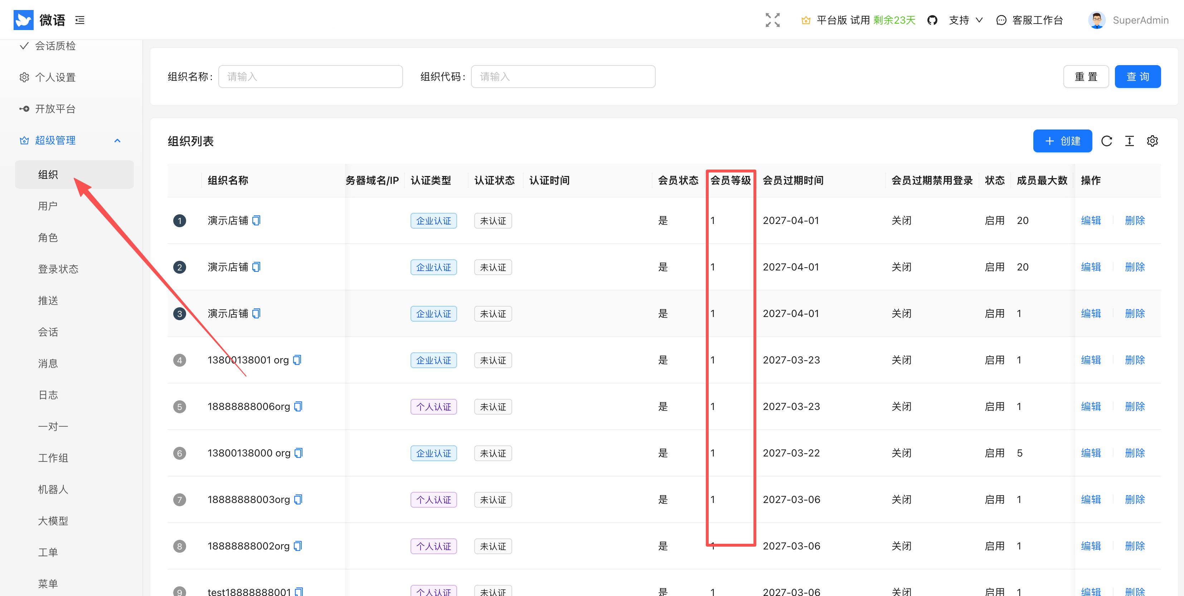Screen dimensions: 1184x596
Task: Focus the 组织名称 input field
Action: click(310, 77)
